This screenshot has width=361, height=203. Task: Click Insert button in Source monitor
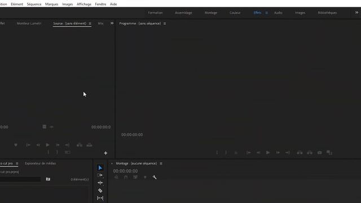80,145
